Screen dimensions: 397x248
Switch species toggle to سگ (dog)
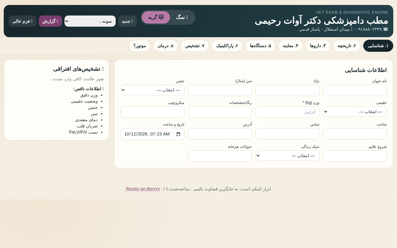click(x=182, y=17)
